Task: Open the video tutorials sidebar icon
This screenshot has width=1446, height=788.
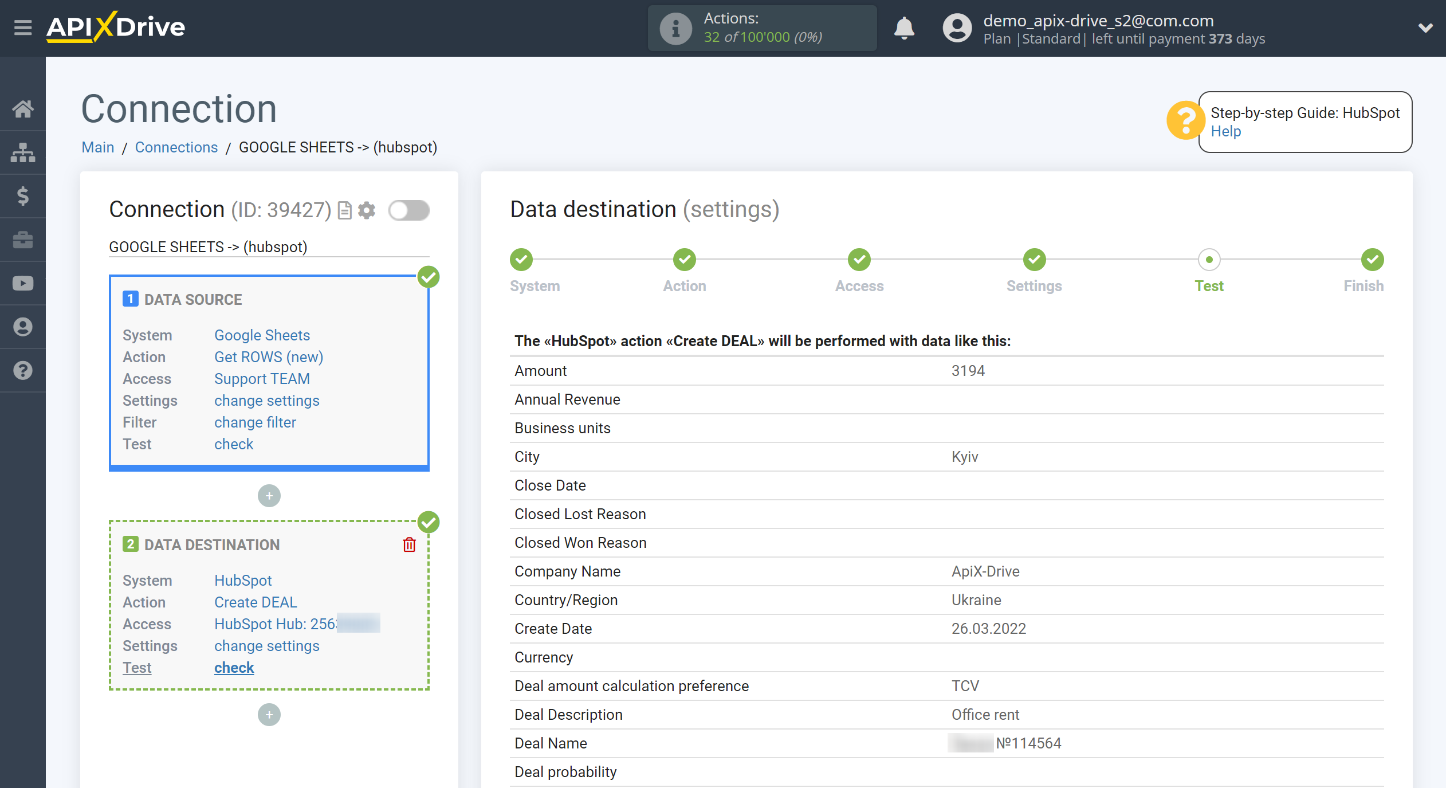Action: 23,283
